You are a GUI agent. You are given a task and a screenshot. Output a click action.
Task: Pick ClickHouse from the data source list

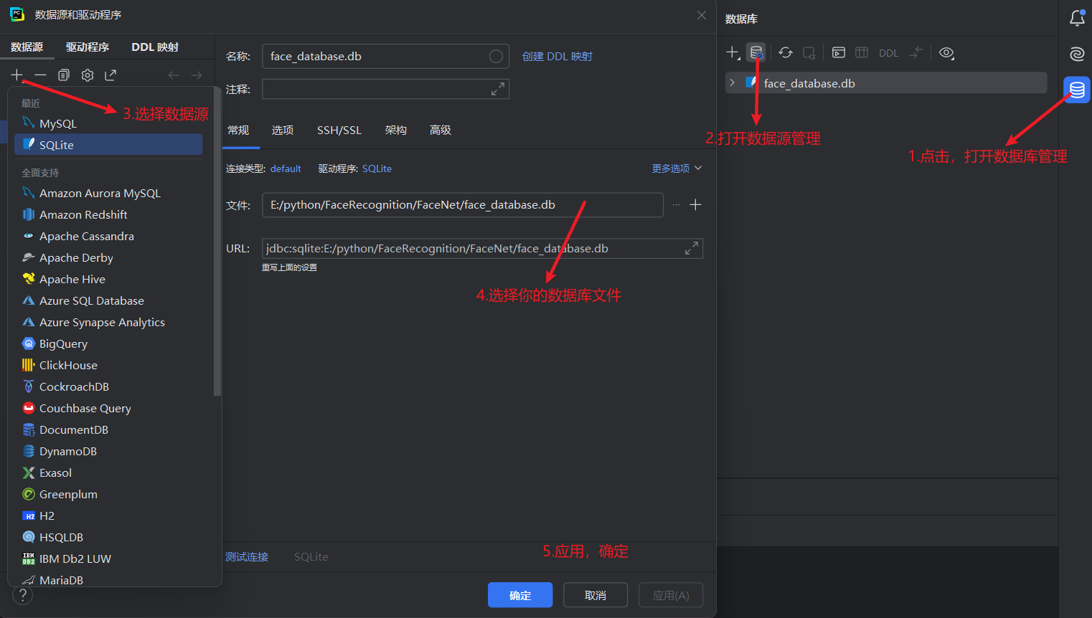pos(108,365)
